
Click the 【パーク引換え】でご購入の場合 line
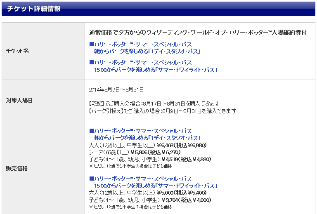pos(163,111)
